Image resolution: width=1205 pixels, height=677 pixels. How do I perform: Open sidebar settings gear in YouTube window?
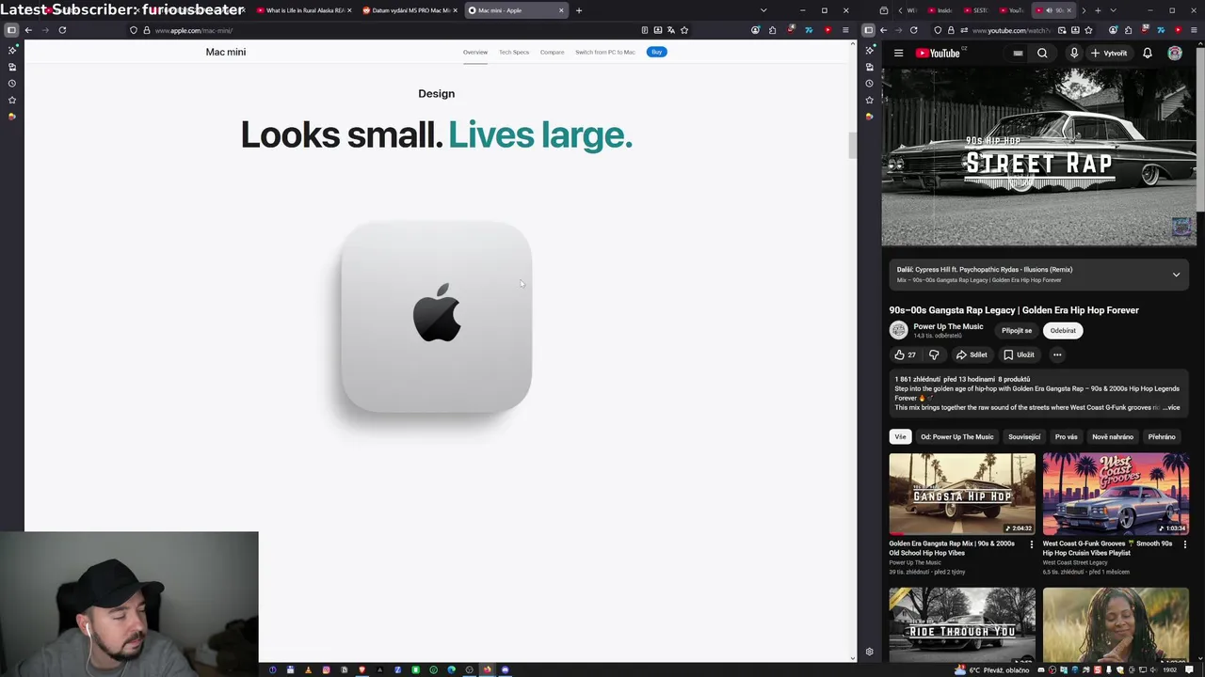(869, 652)
